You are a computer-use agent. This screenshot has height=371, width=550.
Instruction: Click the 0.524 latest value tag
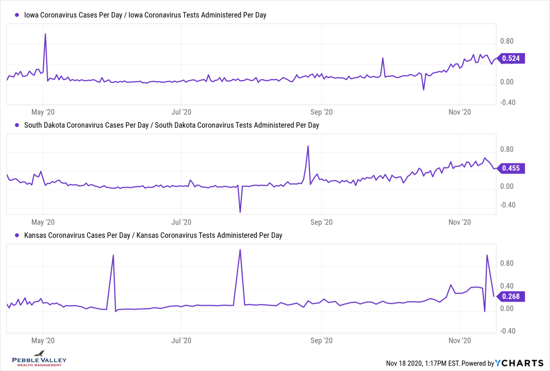click(511, 58)
